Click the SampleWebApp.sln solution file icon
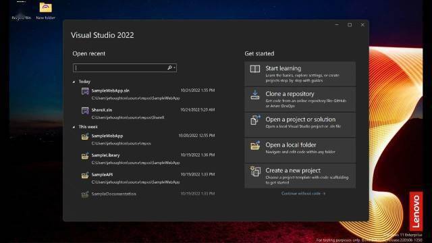Image resolution: width=432 pixels, height=243 pixels. point(85,91)
